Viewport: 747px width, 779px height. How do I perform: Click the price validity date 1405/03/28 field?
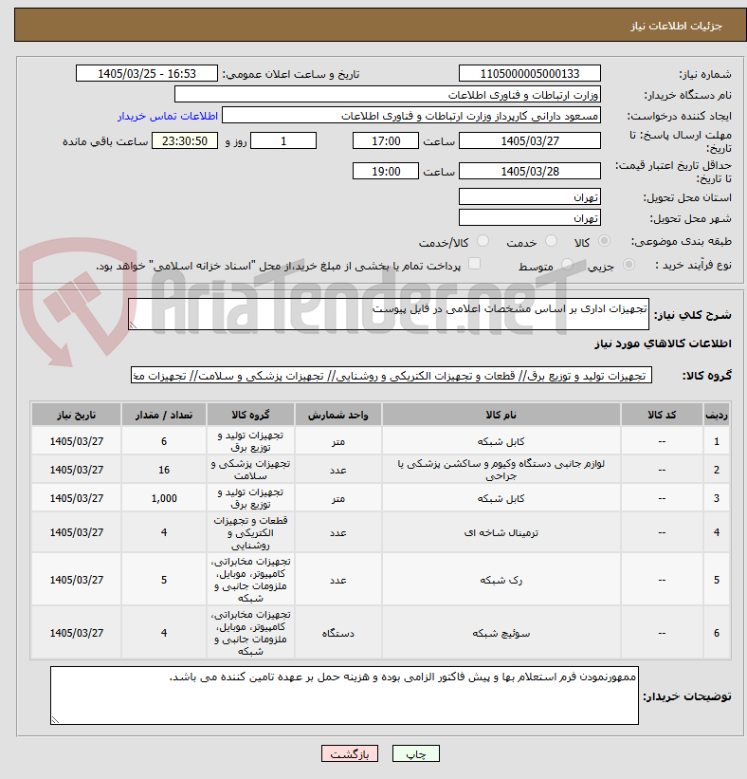(530, 172)
